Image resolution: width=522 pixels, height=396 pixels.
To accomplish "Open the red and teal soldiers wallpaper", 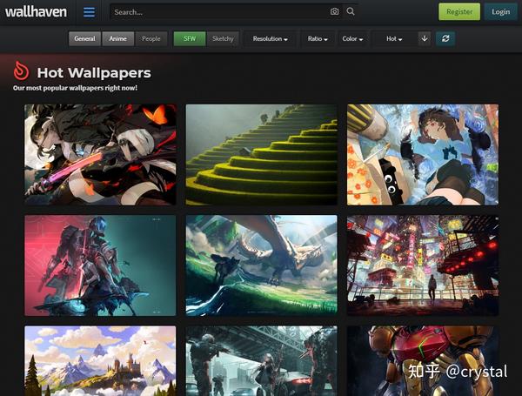I will (100, 265).
